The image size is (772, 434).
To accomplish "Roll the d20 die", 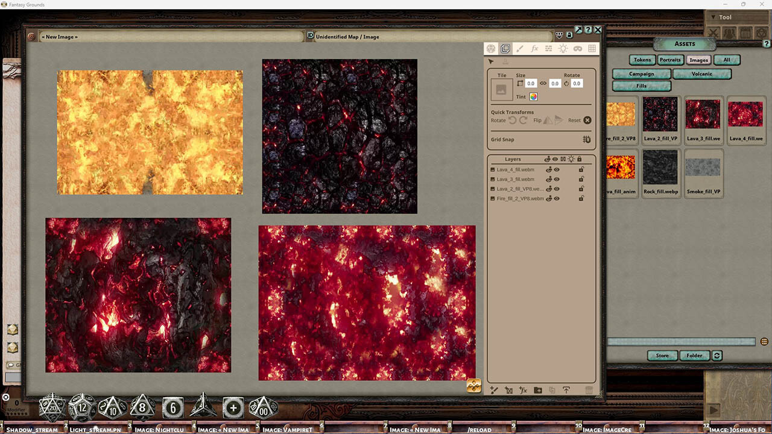I will click(x=52, y=407).
